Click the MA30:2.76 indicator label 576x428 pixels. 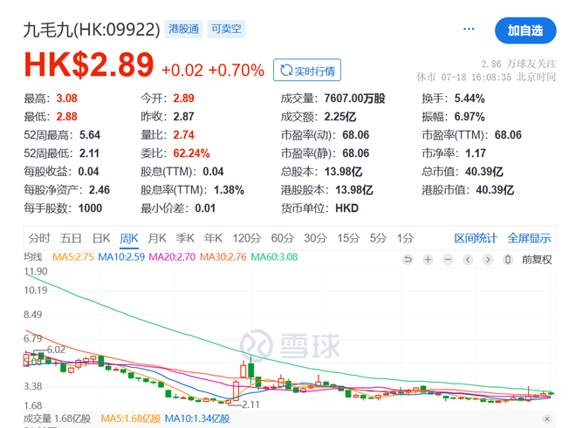(223, 257)
